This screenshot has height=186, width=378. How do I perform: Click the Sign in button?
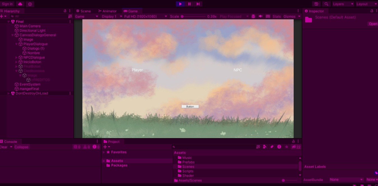tap(7, 4)
